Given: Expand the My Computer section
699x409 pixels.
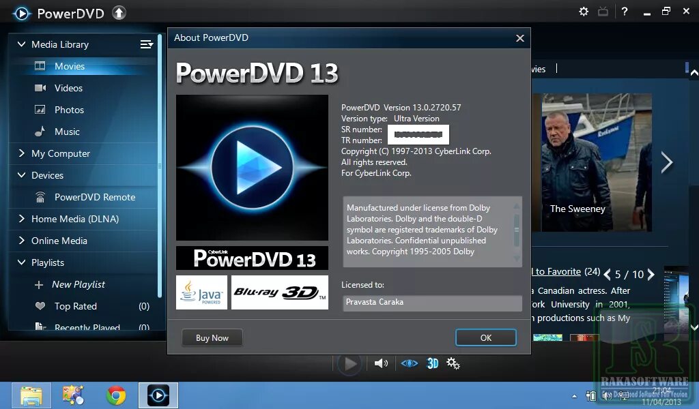Looking at the screenshot, I should pos(21,153).
